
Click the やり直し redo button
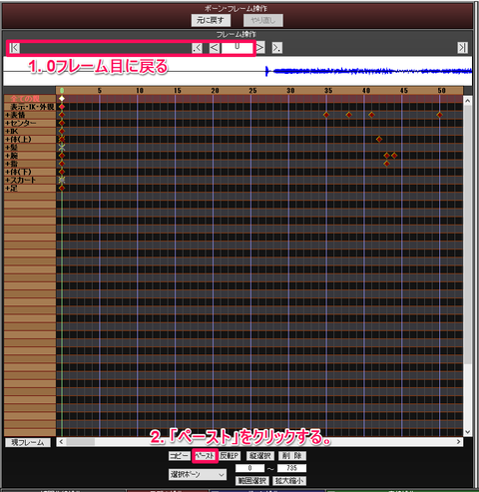coord(263,20)
